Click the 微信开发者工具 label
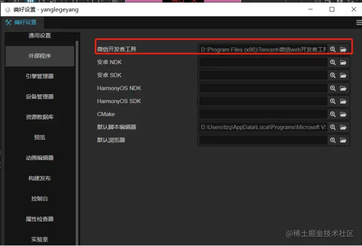 pyautogui.click(x=117, y=49)
